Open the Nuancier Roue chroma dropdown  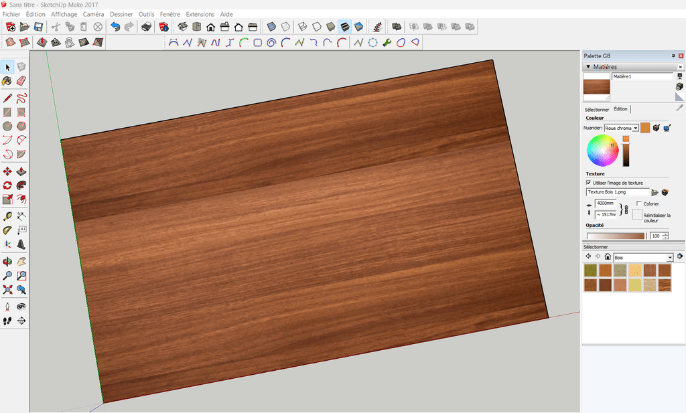(635, 128)
